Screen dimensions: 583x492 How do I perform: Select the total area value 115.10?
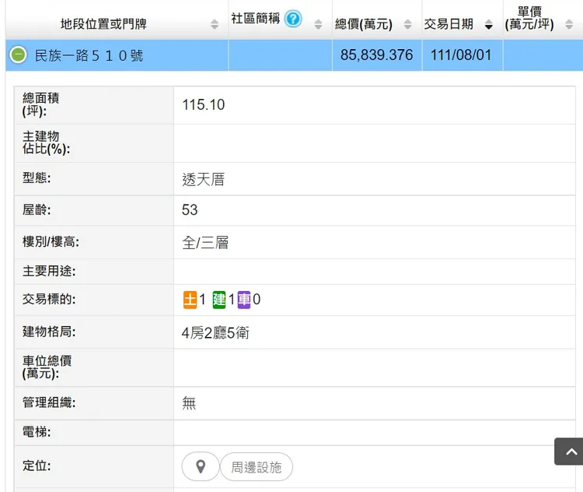(x=204, y=104)
